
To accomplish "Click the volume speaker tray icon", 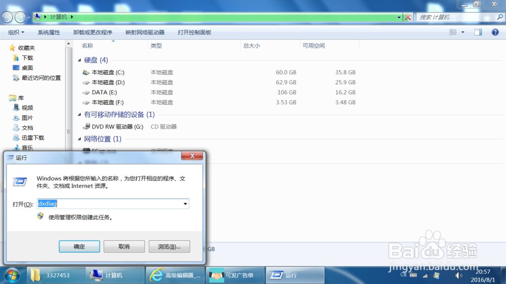I will click(x=458, y=275).
